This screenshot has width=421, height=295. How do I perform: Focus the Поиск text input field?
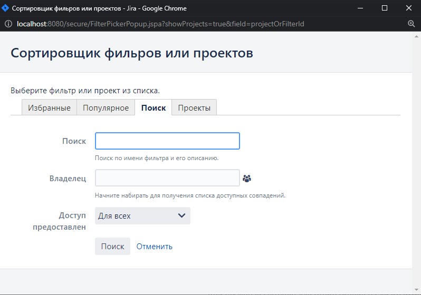(x=167, y=141)
